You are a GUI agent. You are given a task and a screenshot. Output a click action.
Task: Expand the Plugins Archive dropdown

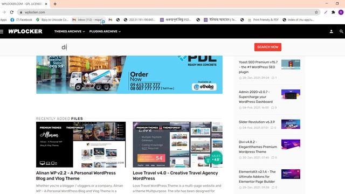point(105,31)
